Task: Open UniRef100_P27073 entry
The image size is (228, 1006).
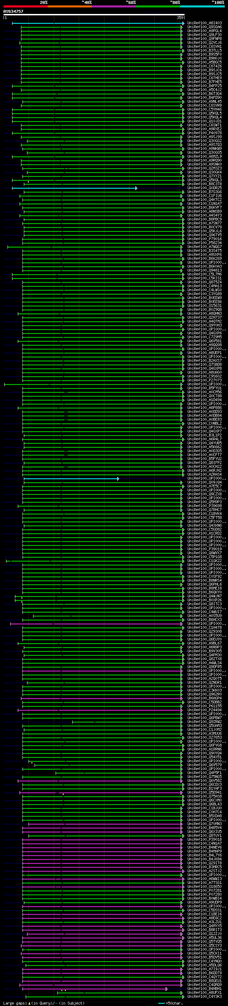Action: click(204, 380)
